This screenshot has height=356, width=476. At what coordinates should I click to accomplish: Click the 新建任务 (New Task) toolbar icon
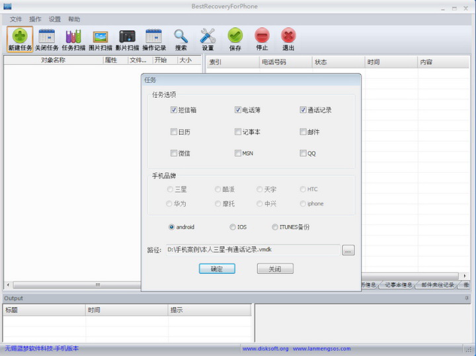[20, 39]
